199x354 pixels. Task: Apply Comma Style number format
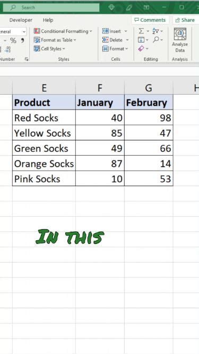pos(22,40)
